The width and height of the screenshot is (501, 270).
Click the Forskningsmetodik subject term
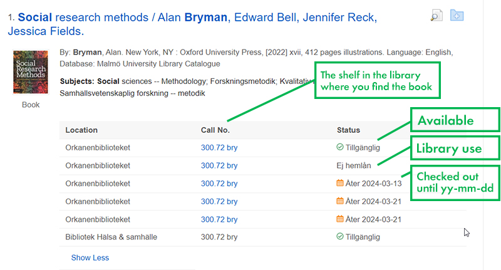[242, 81]
